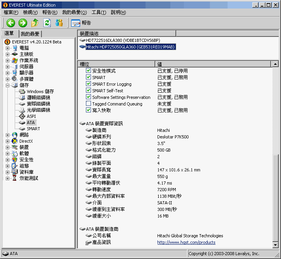Sort by the 值 column header

coord(213,64)
